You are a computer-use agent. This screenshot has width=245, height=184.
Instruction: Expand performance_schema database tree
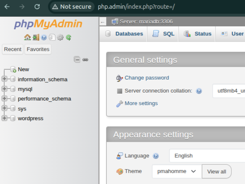[4, 98]
